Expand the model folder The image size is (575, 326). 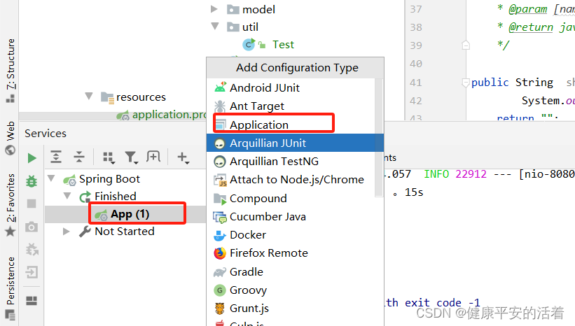(x=214, y=9)
